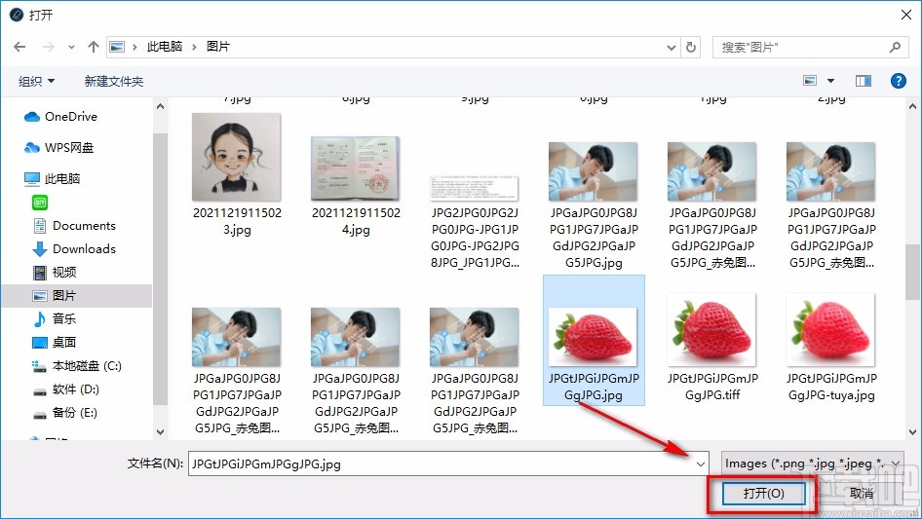Go forward using the forward arrow
Screen dimensions: 922x519
48,47
